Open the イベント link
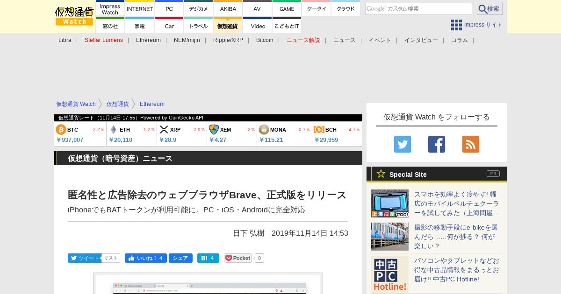The height and width of the screenshot is (294, 561). (380, 40)
